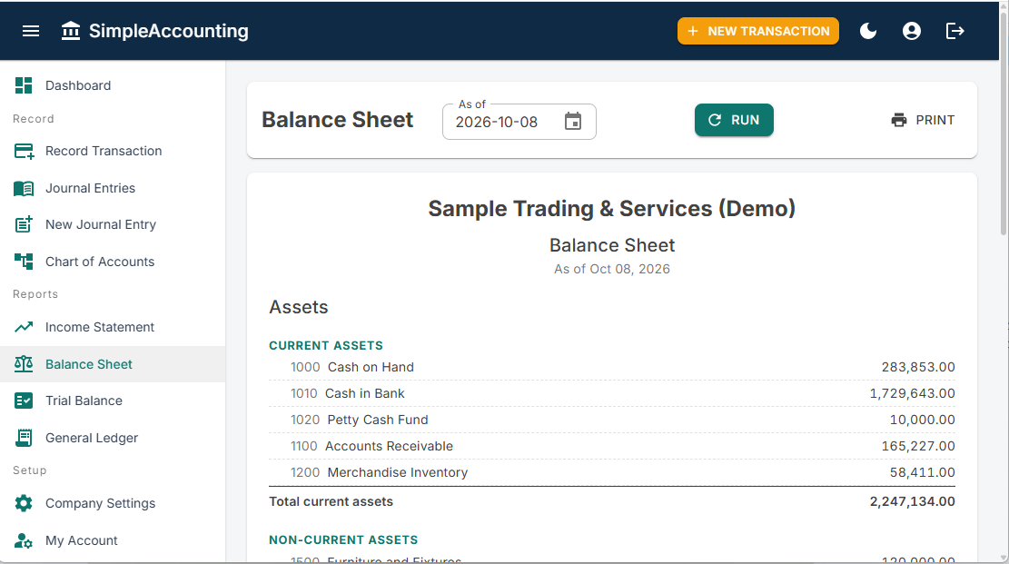Open Record Transaction page
1009x564 pixels.
(x=113, y=152)
